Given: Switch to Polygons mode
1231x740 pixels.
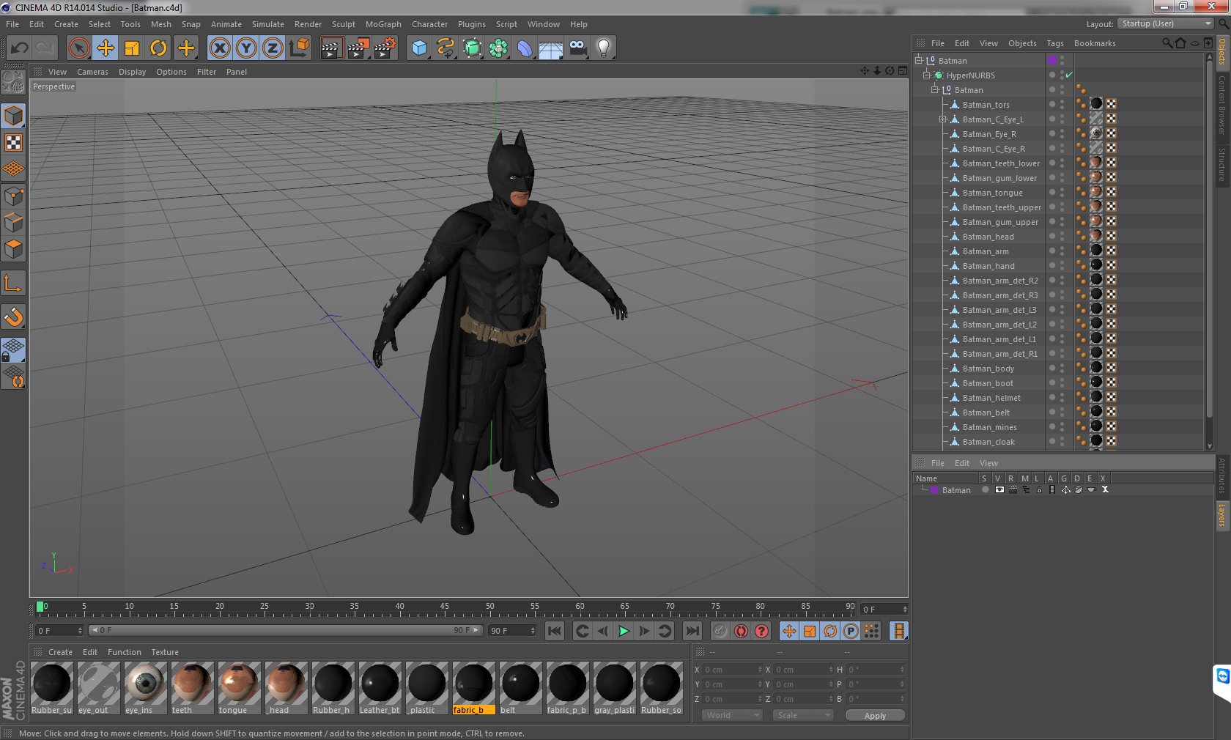Looking at the screenshot, I should point(13,249).
